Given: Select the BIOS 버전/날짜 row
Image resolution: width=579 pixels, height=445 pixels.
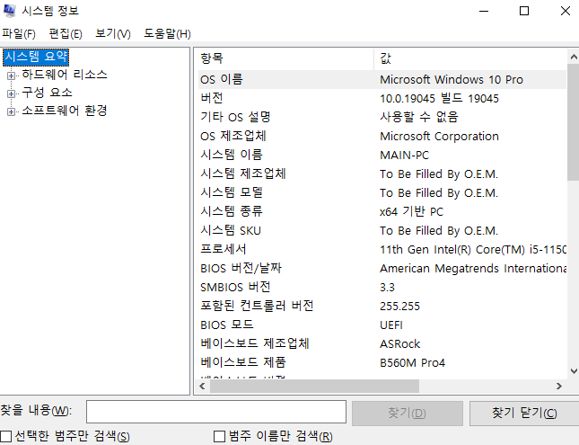Looking at the screenshot, I should click(x=382, y=268).
